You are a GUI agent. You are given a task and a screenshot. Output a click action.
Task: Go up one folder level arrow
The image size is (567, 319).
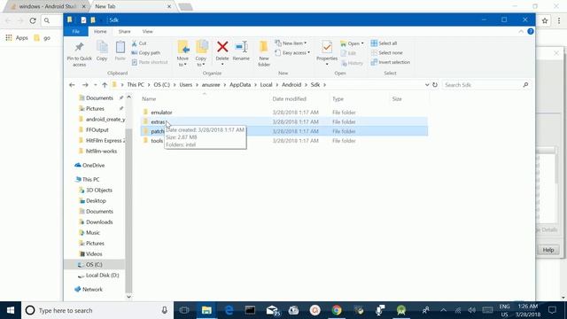click(x=105, y=85)
